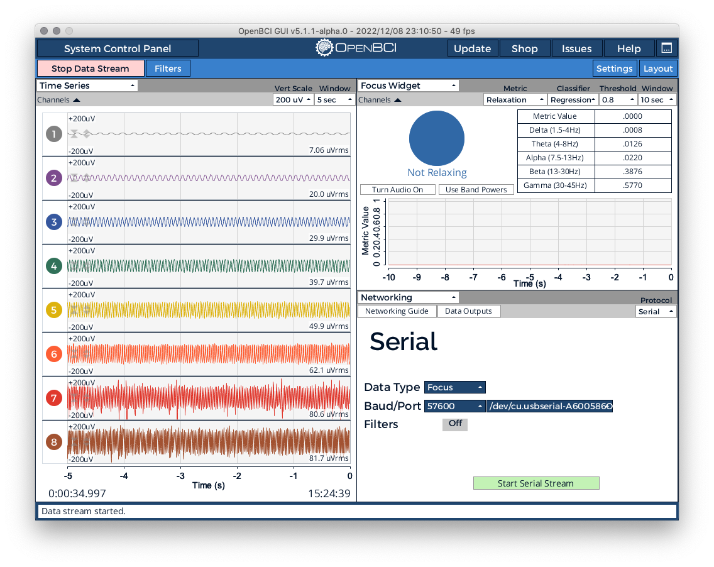Open the Classifier Regression dropdown
Viewport: 714px width, 567px height.
coord(573,100)
